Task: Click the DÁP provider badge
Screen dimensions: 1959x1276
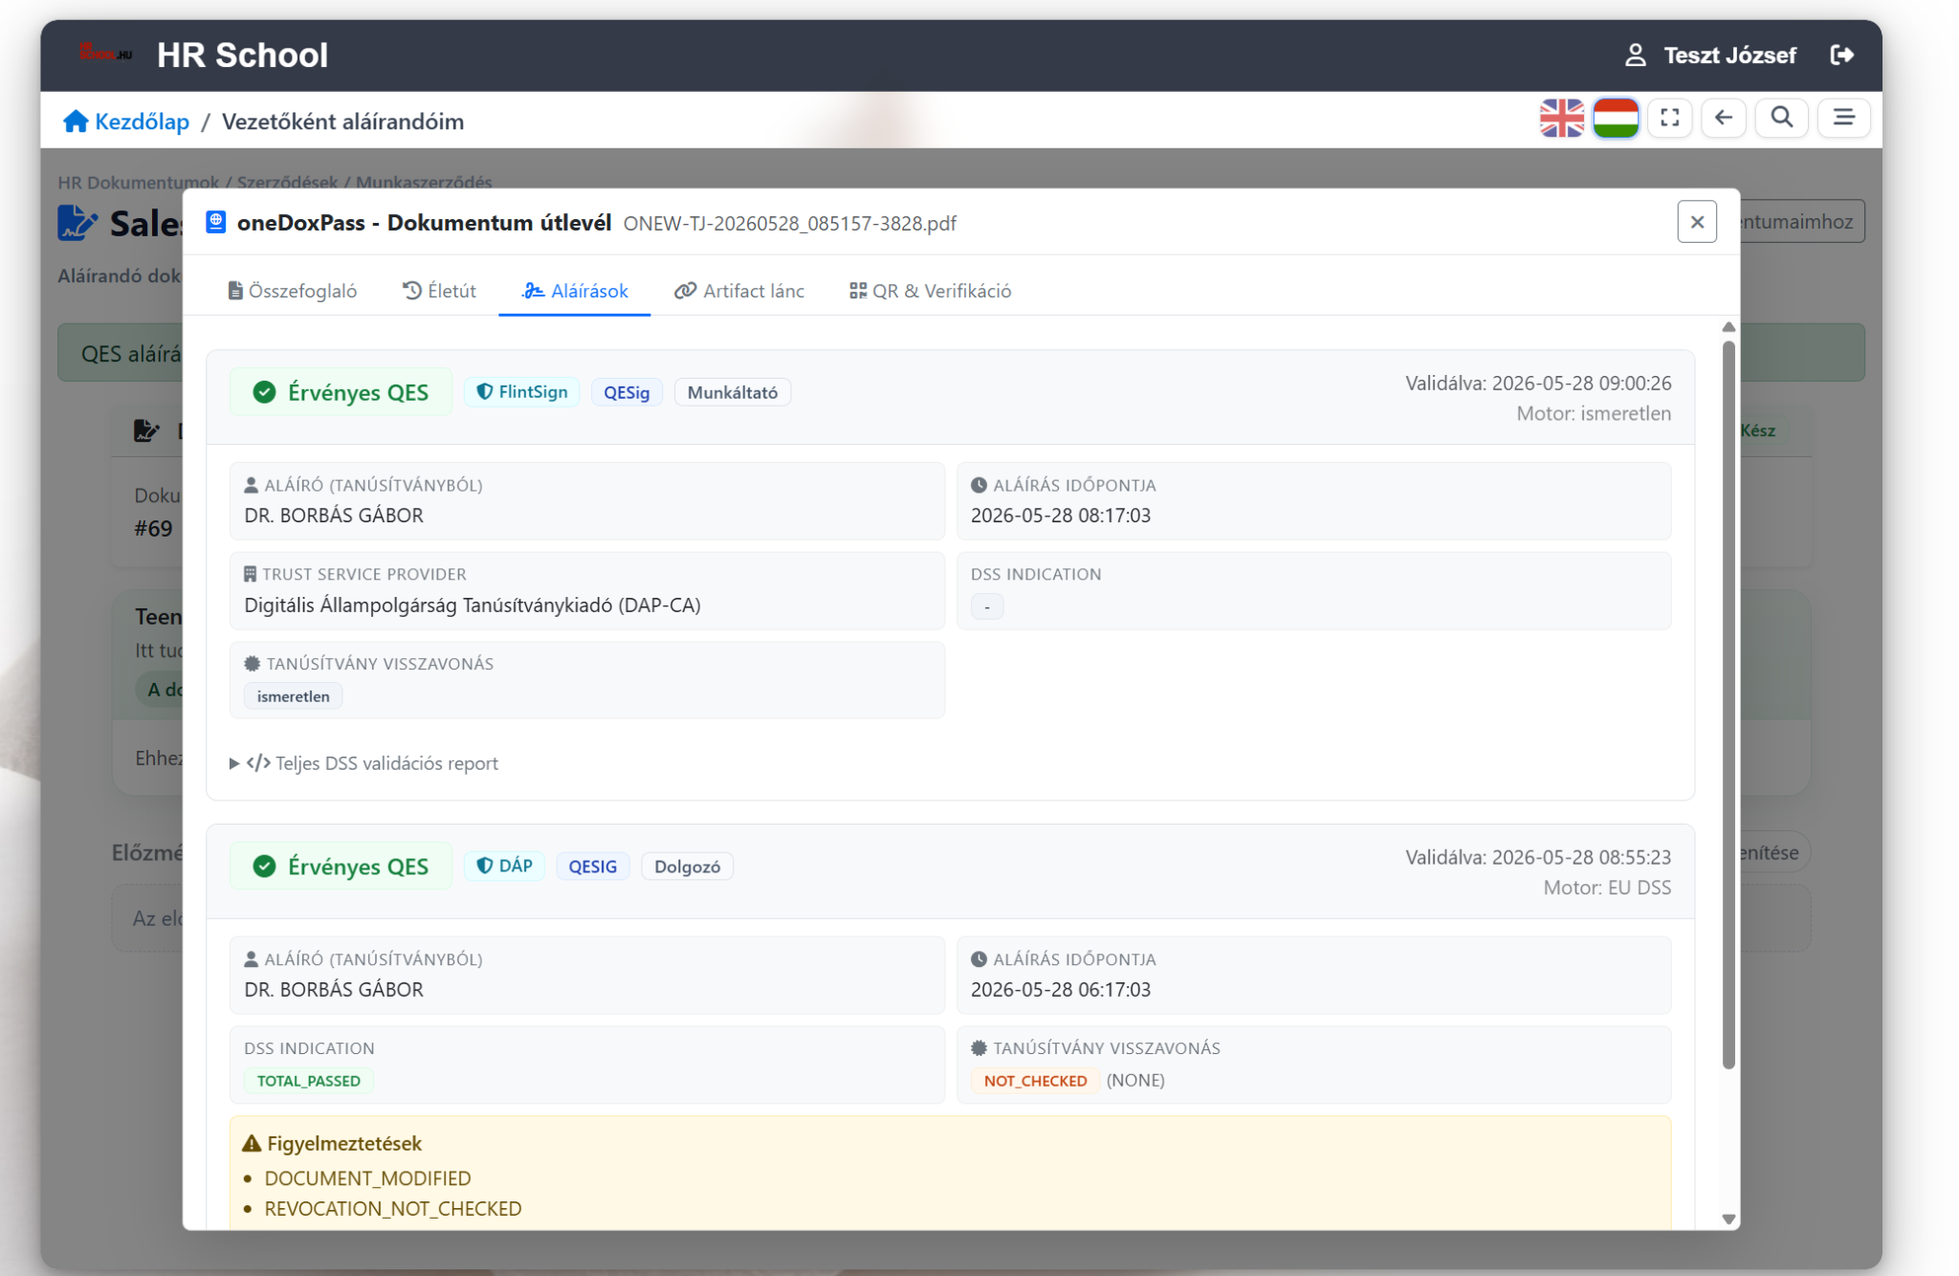Action: pyautogui.click(x=505, y=866)
